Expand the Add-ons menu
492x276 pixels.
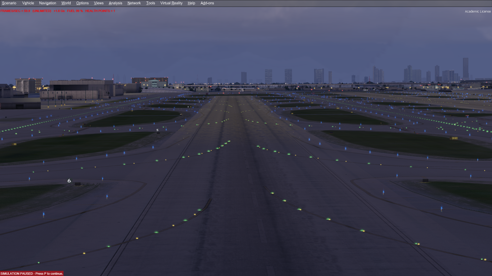pos(207,3)
